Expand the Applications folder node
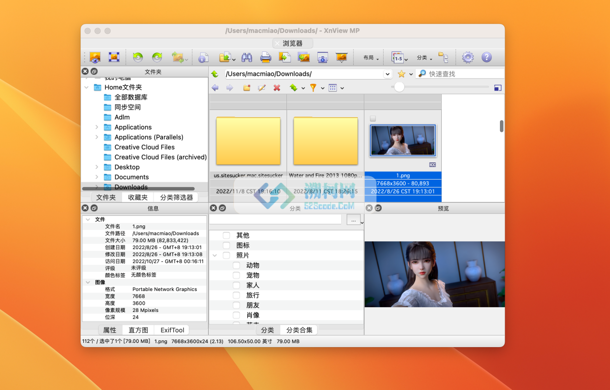Image resolution: width=610 pixels, height=390 pixels. point(97,127)
